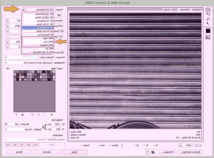Screen dimensions: 214x158
Task: Click the Device Central... button
Action: pyautogui.click(x=190, y=152)
